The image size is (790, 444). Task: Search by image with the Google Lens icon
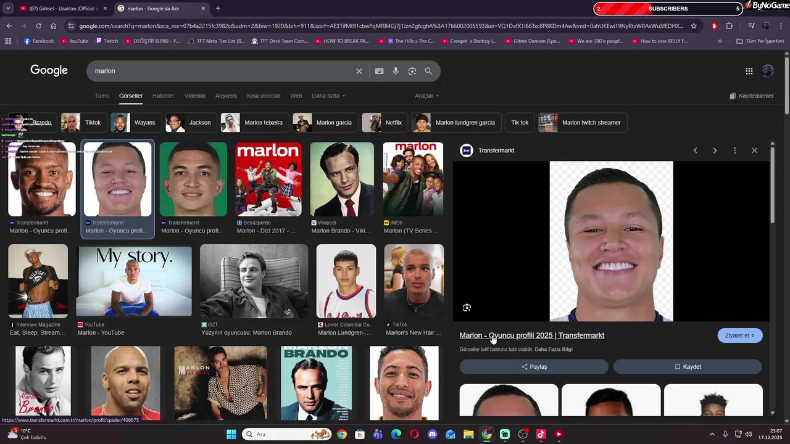[x=412, y=71]
